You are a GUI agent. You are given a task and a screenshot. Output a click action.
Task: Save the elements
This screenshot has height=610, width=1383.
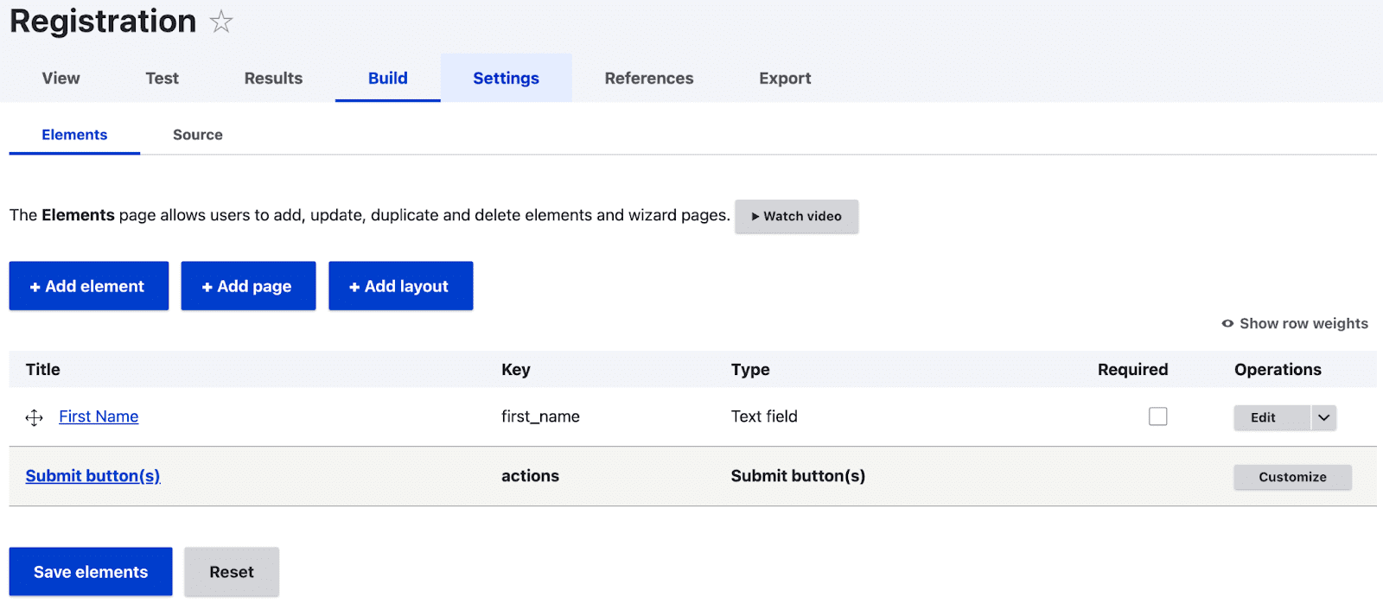[x=91, y=572]
